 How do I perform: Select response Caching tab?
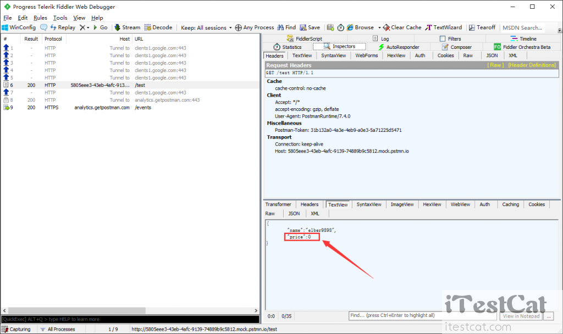(511, 204)
